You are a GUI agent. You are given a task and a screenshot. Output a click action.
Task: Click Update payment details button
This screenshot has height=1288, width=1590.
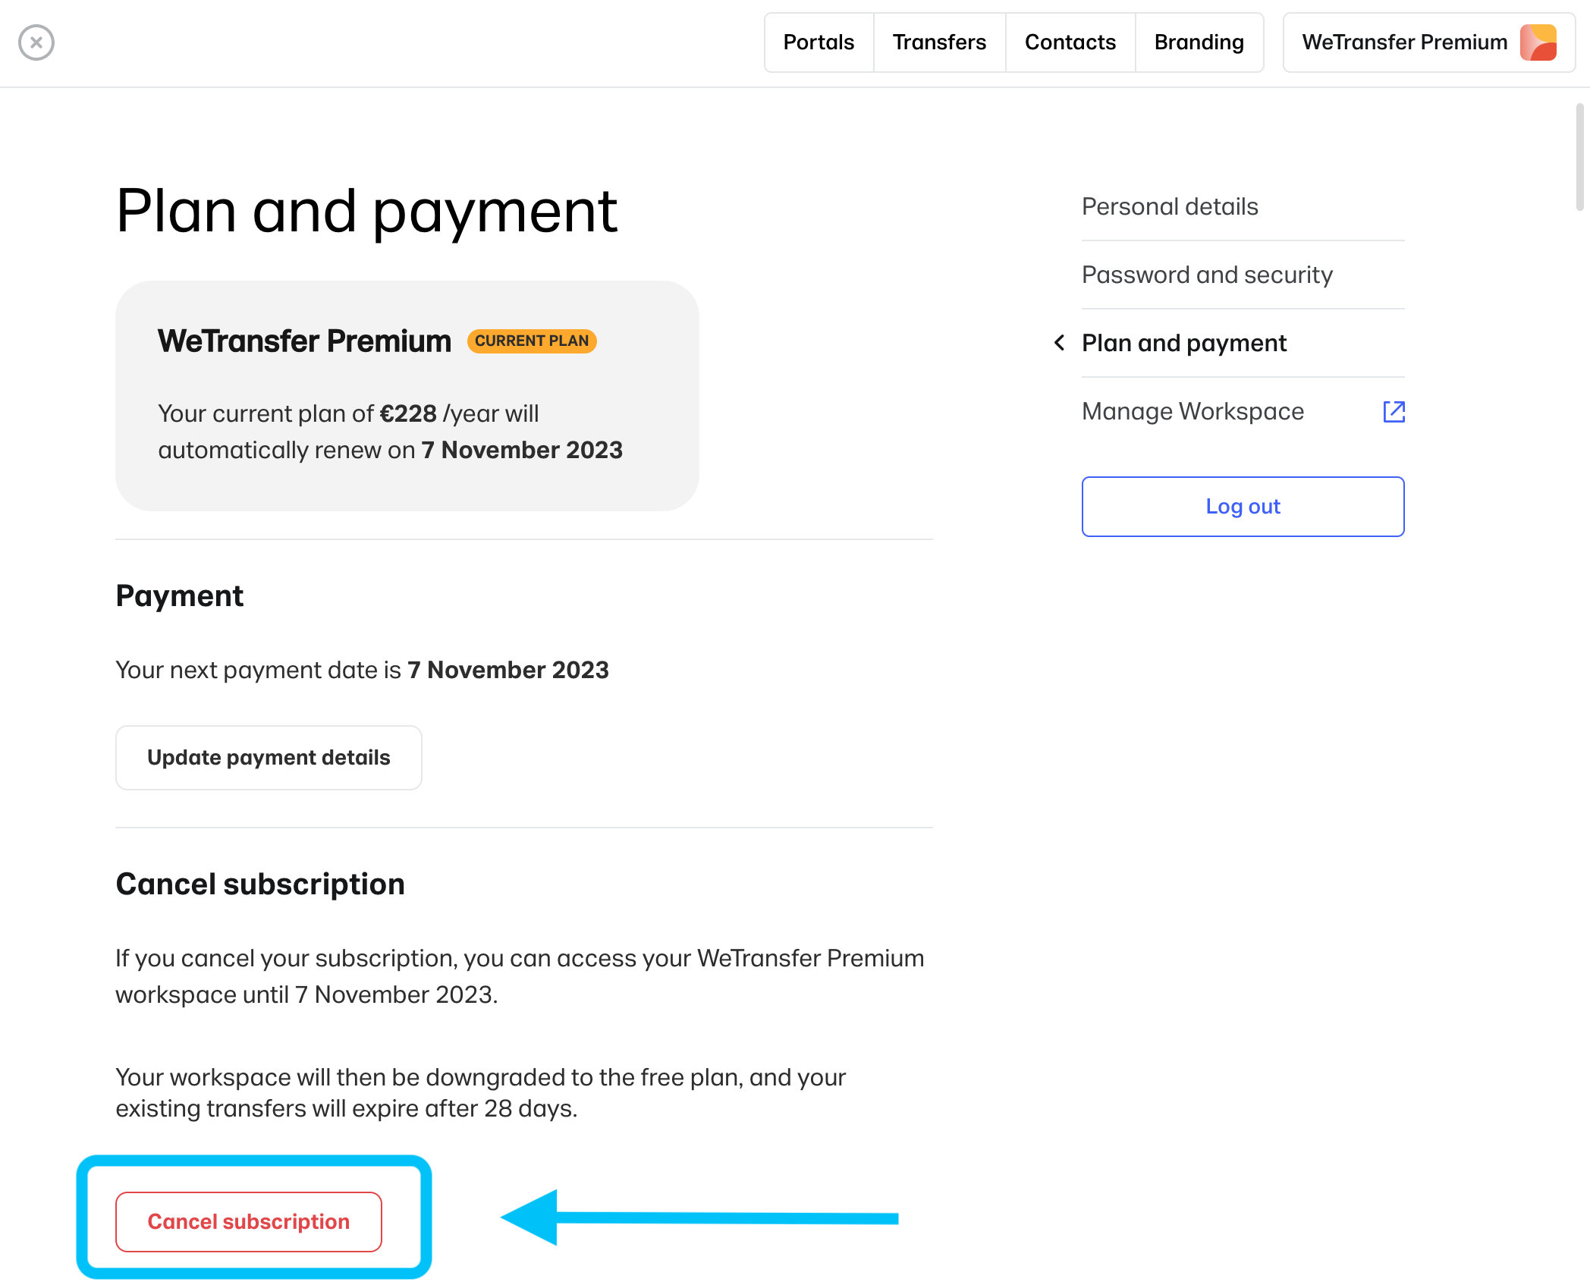pos(269,757)
